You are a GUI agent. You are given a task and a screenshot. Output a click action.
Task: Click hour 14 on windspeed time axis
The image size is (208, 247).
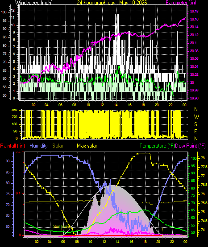pyautogui.click(x=116, y=105)
